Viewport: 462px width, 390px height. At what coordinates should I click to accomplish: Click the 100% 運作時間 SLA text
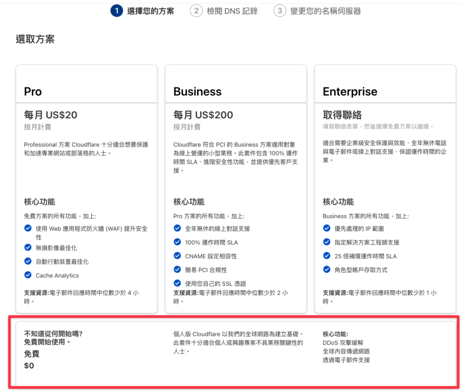click(x=211, y=243)
